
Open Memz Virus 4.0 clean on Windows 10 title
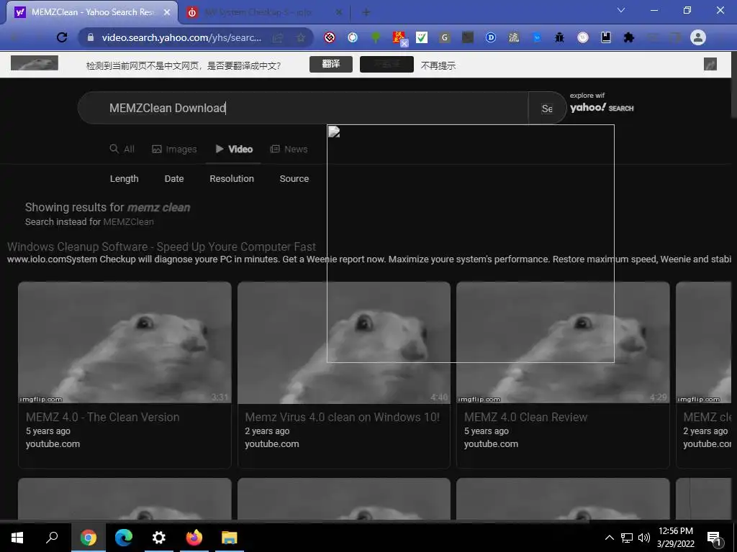[342, 417]
